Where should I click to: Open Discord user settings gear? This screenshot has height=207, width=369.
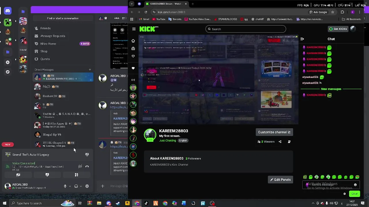87,186
